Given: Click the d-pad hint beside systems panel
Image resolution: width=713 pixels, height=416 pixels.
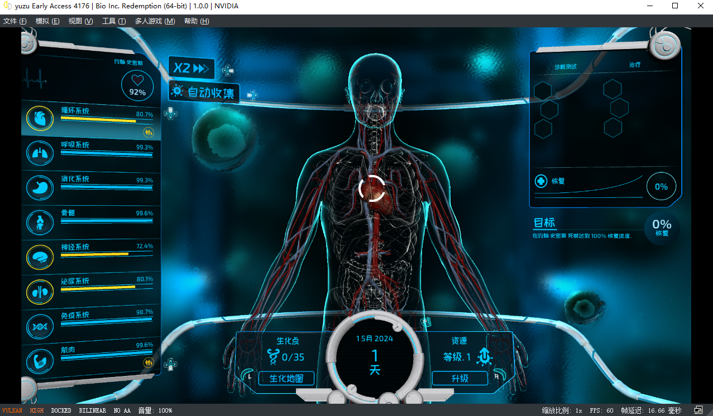Looking at the screenshot, I should (x=170, y=113).
